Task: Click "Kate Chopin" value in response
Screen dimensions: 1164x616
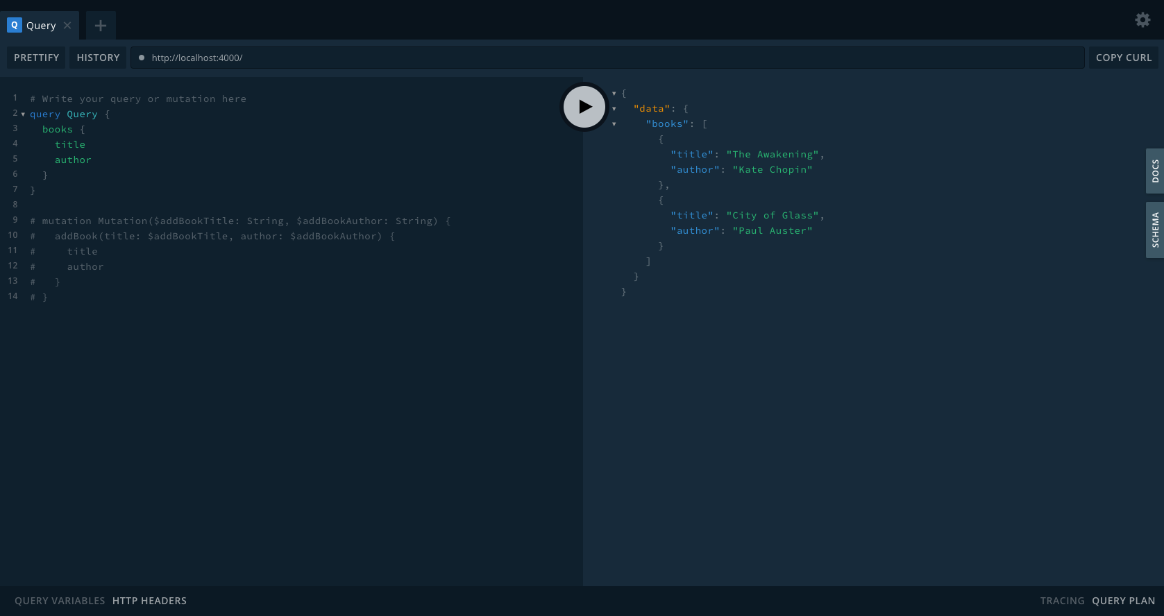Action: [773, 169]
